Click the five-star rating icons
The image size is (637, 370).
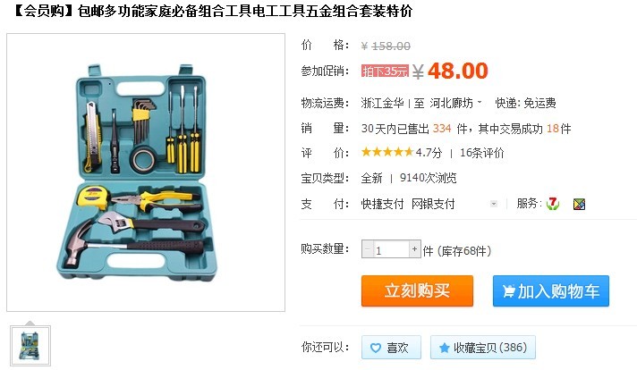click(x=387, y=152)
